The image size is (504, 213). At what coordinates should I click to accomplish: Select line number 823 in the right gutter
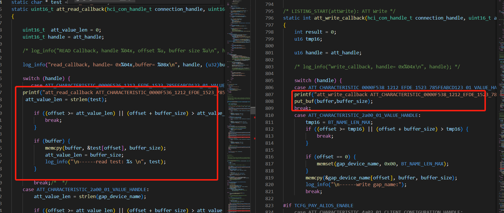(x=269, y=205)
